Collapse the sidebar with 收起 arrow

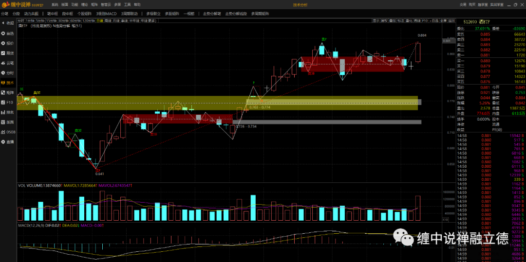7,23
